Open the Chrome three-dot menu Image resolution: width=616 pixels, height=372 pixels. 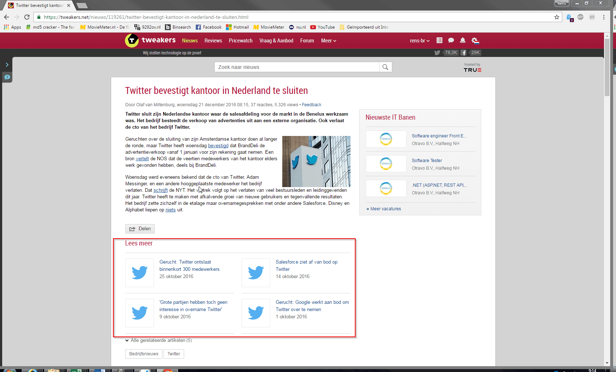[604, 17]
